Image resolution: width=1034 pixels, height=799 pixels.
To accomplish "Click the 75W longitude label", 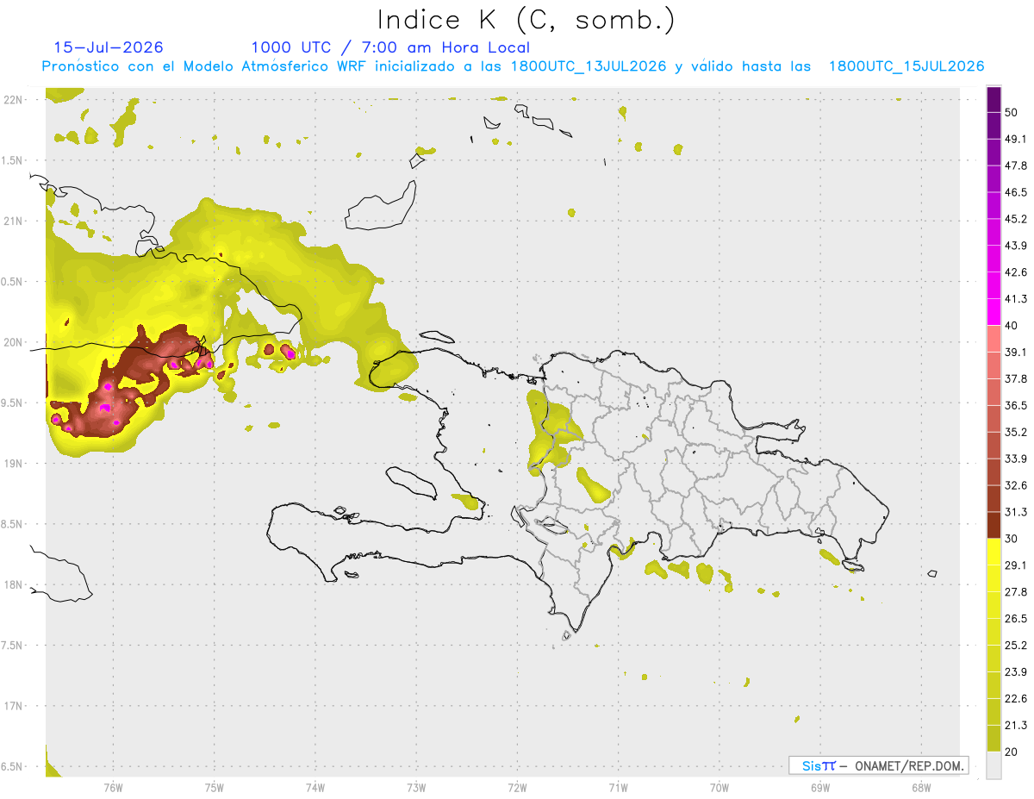I will point(215,788).
